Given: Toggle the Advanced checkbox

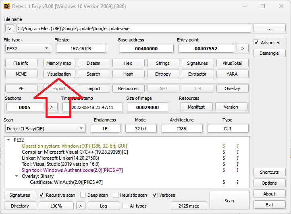Looking at the screenshot, I should pyautogui.click(x=256, y=42).
